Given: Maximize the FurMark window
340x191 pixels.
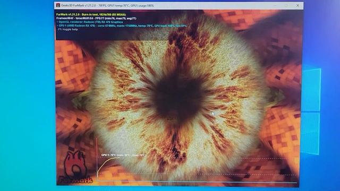Looking at the screenshot, I should (x=286, y=5).
